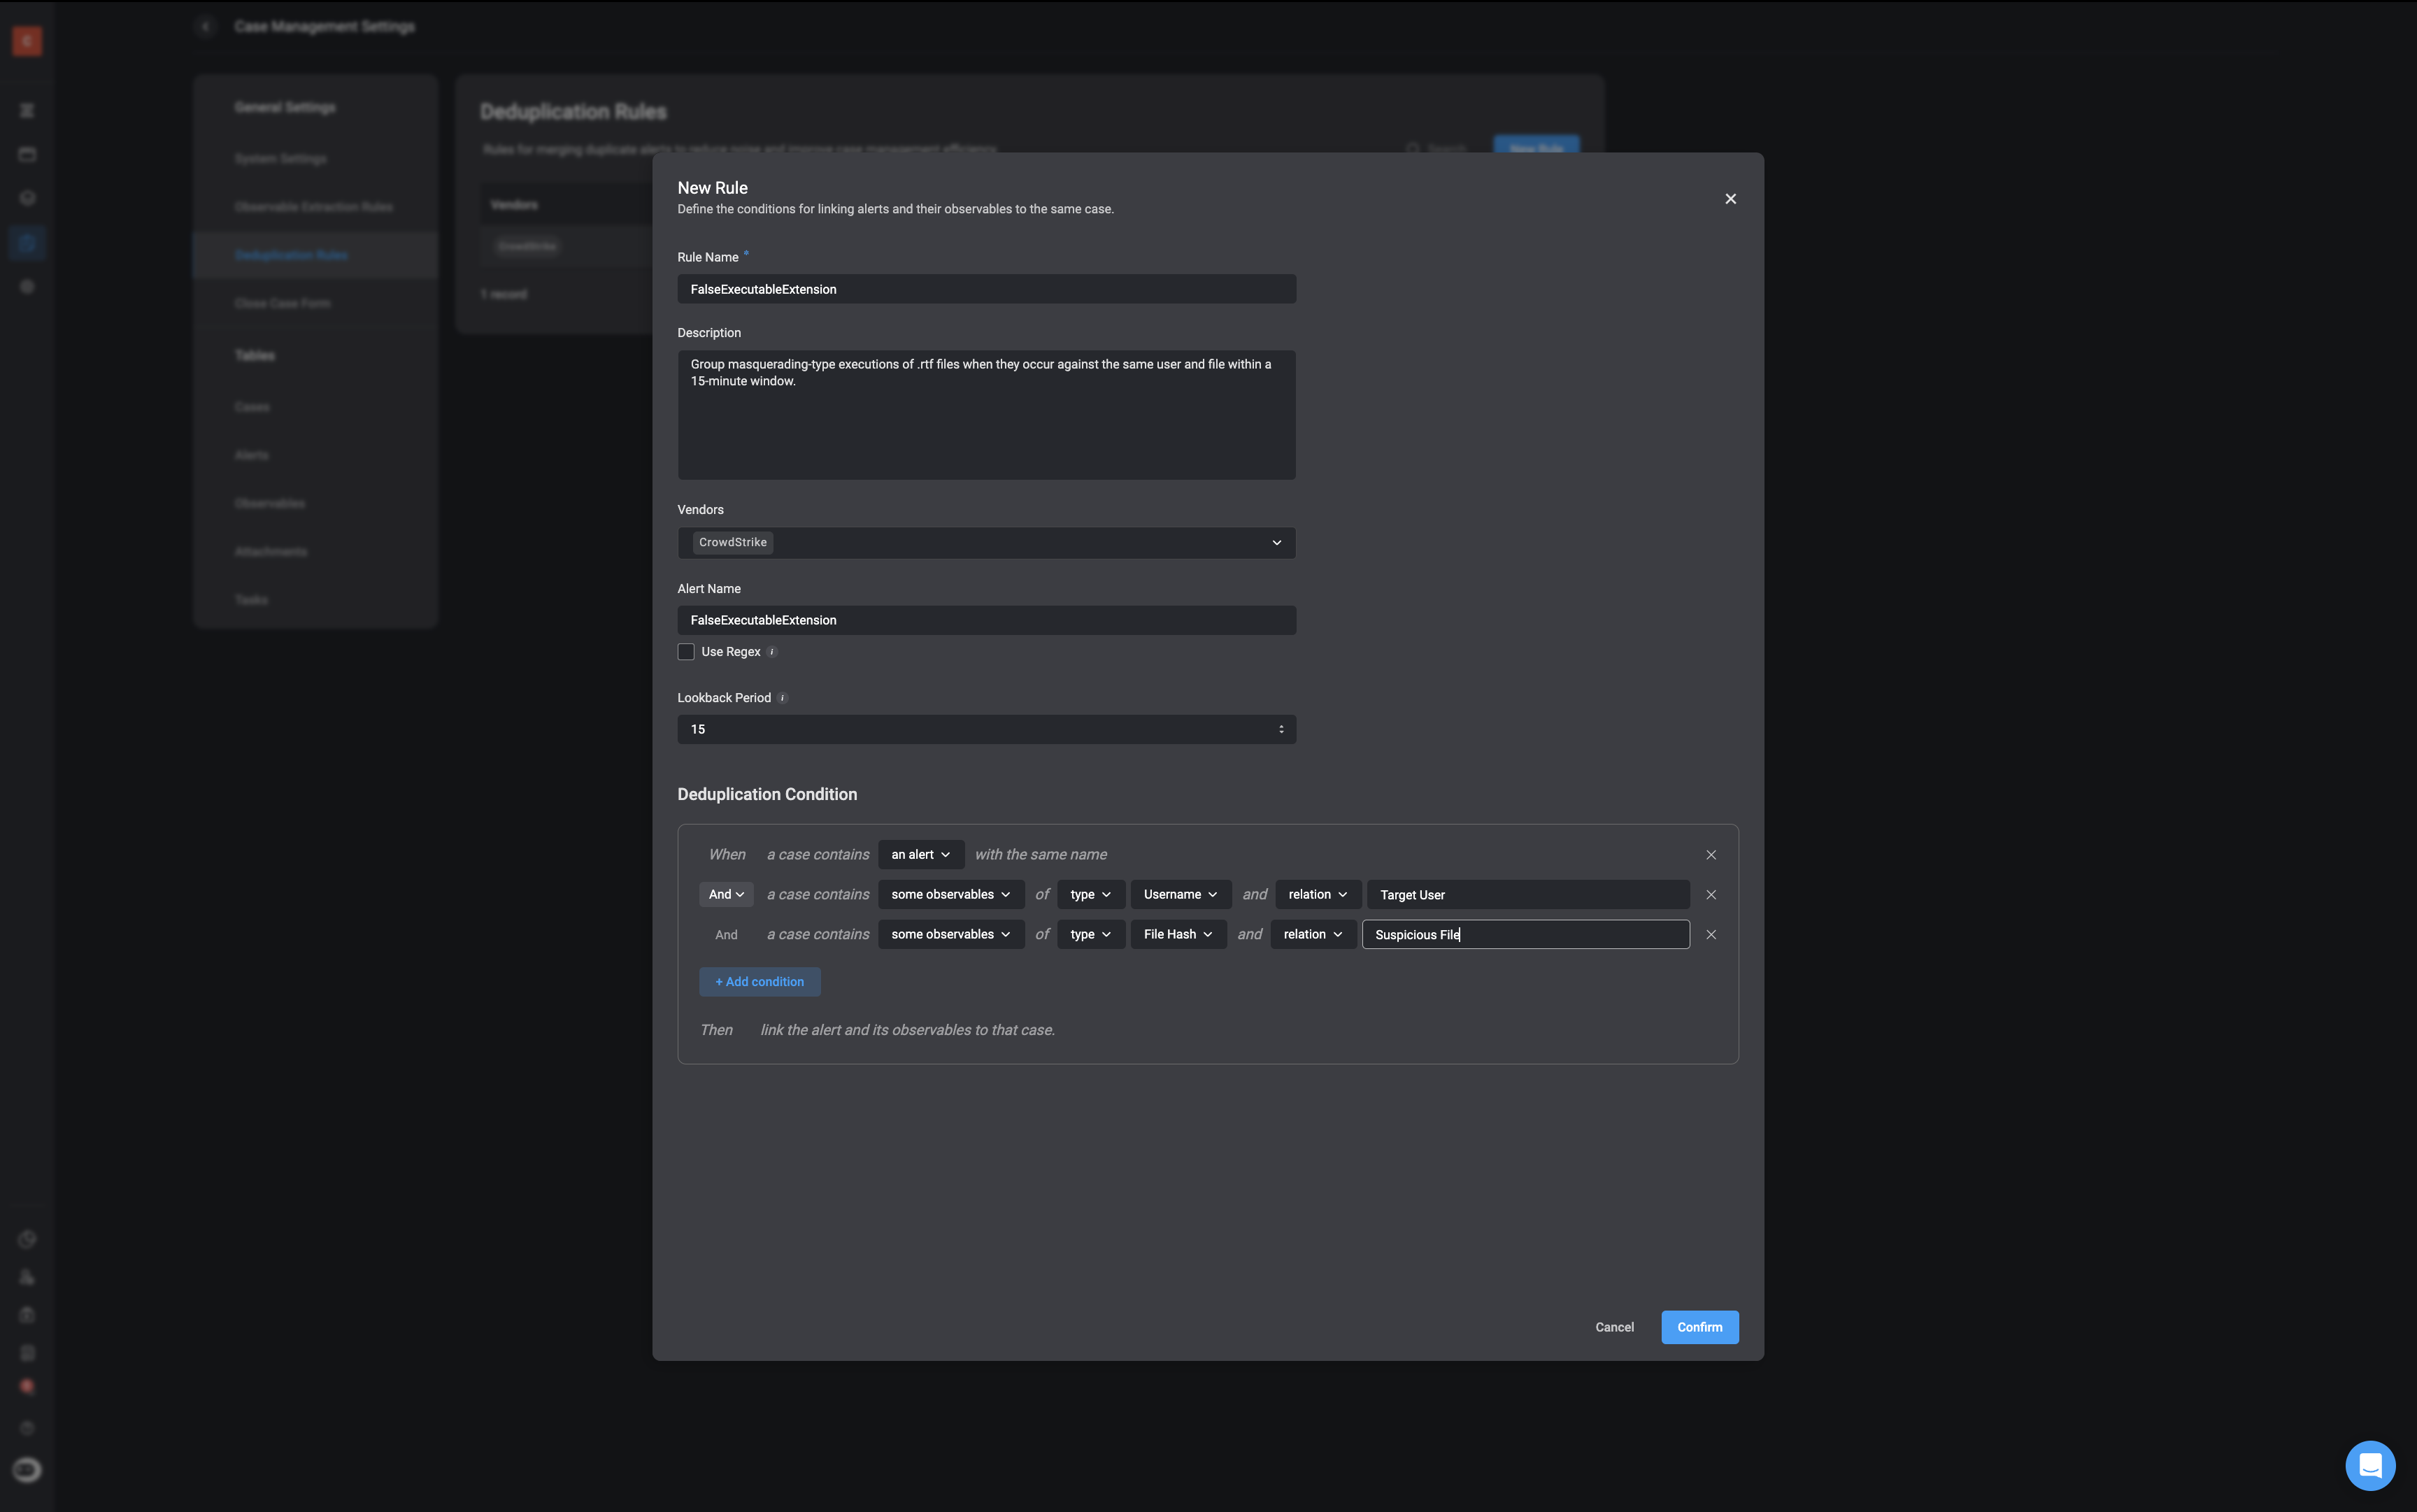Click the Lookback Period stepper arrows
This screenshot has width=2417, height=1512.
[x=1281, y=730]
